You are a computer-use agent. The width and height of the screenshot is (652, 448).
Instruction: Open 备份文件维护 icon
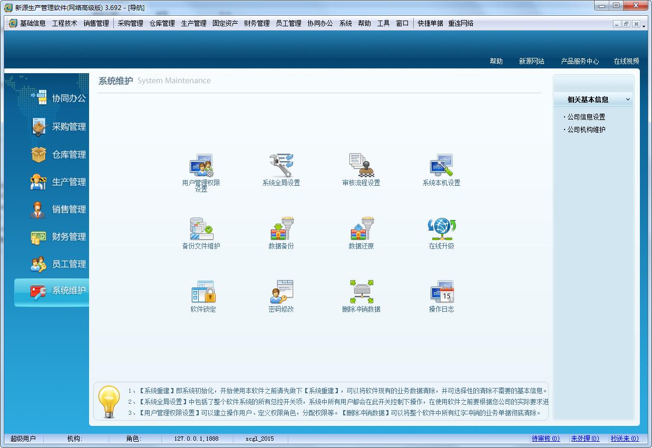tap(201, 229)
